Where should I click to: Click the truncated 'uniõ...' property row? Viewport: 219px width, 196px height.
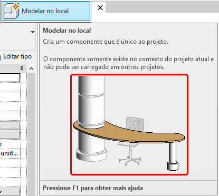(x=9, y=153)
